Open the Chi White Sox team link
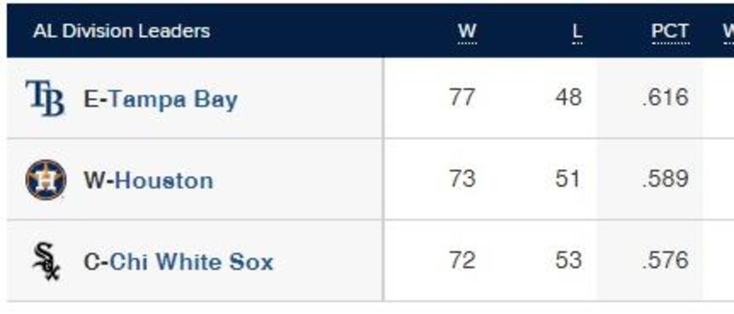 click(191, 261)
